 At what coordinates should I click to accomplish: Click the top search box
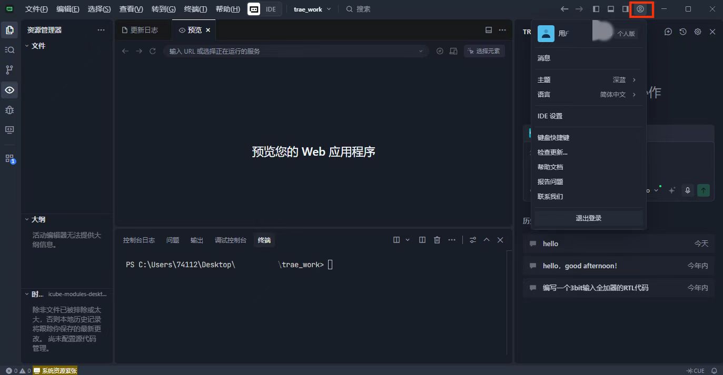[359, 9]
